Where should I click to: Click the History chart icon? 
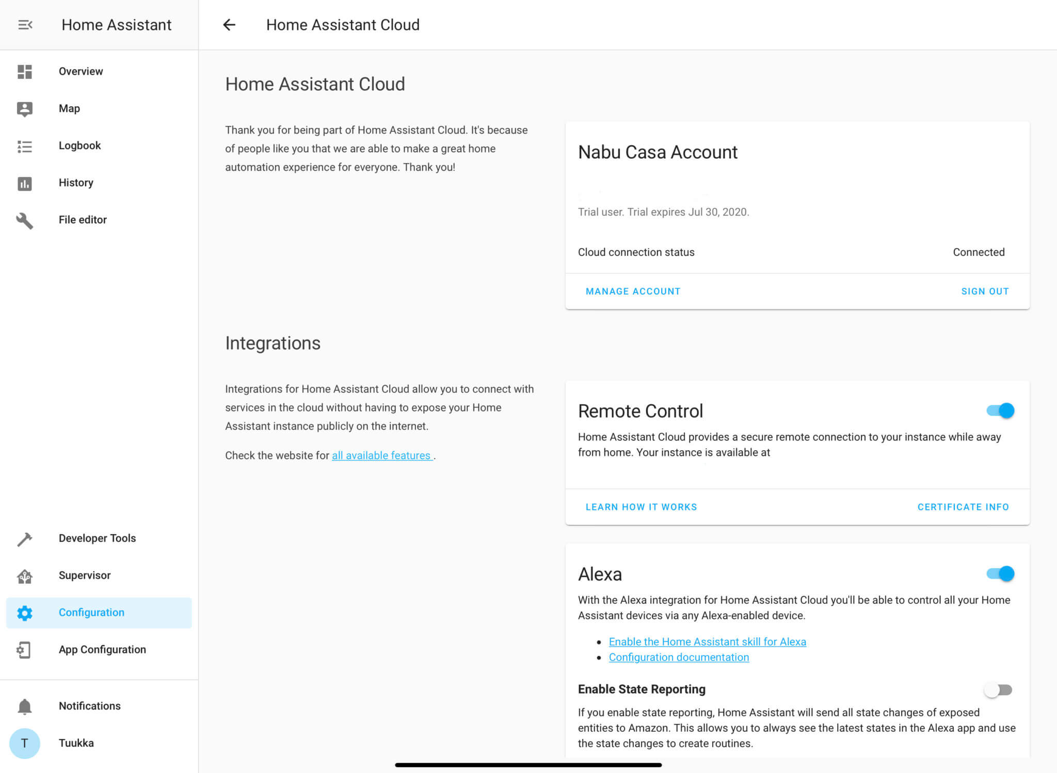click(x=25, y=184)
